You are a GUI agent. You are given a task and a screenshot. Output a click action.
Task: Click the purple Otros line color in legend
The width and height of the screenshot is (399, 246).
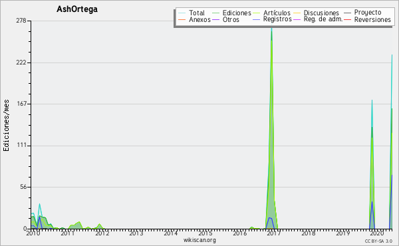point(215,19)
